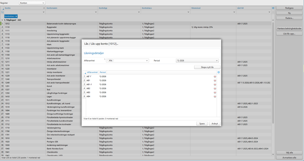Select account row 1910 Kassa
The image size is (304, 161).
coord(136,138)
